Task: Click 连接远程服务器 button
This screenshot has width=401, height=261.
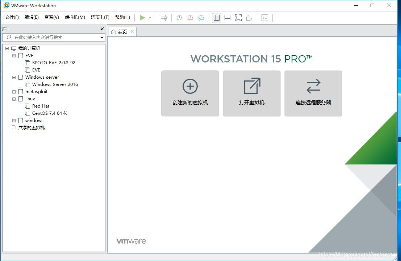Action: coord(313,93)
